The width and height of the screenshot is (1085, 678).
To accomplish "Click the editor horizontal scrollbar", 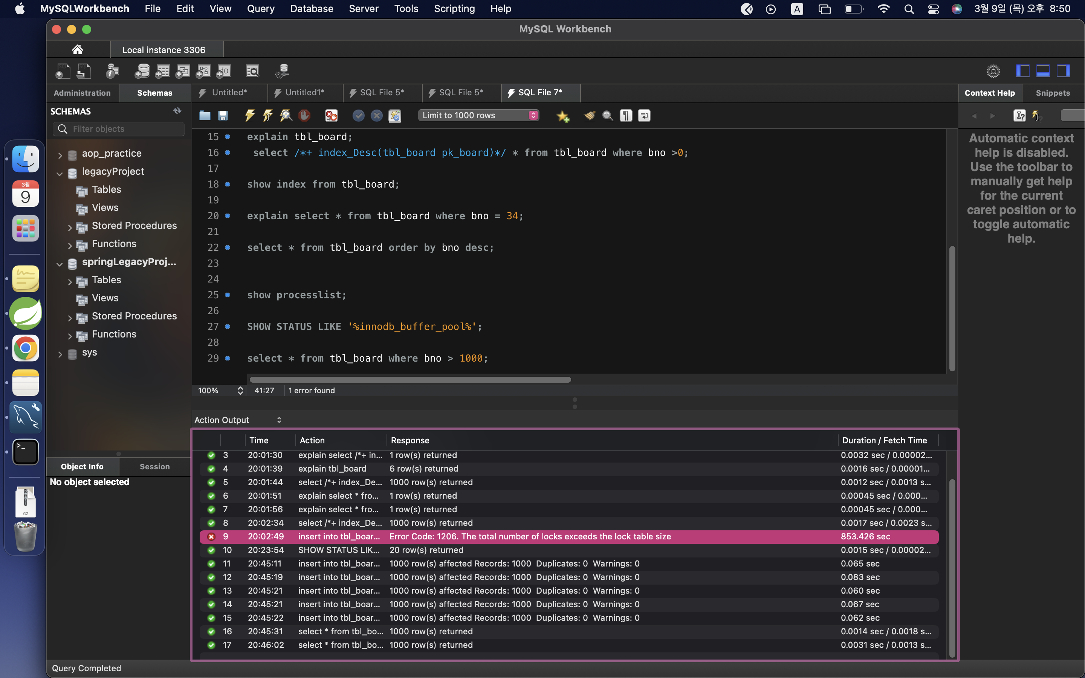I will (x=410, y=380).
